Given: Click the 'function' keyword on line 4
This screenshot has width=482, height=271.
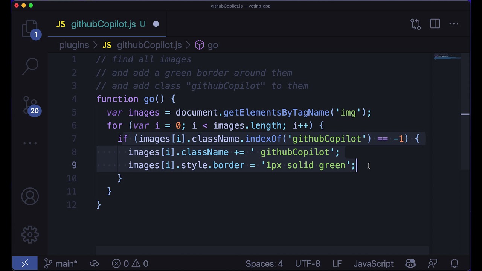Looking at the screenshot, I should pos(117,99).
